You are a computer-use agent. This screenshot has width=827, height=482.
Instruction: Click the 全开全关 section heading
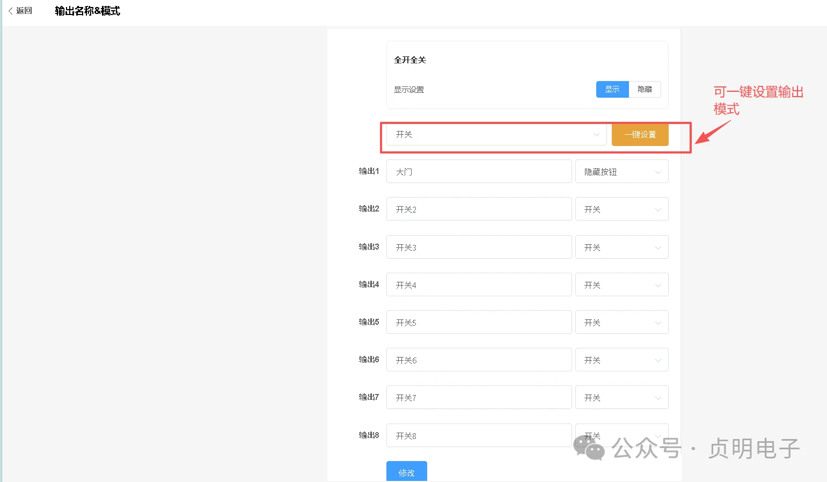410,60
